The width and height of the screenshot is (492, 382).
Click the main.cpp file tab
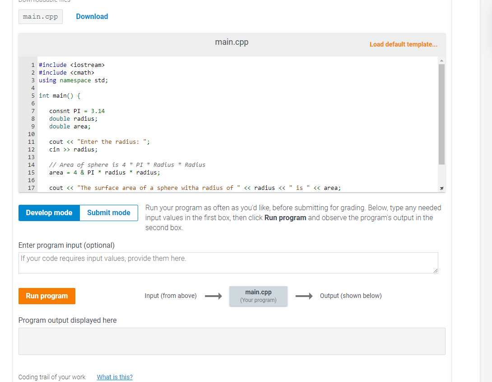40,16
